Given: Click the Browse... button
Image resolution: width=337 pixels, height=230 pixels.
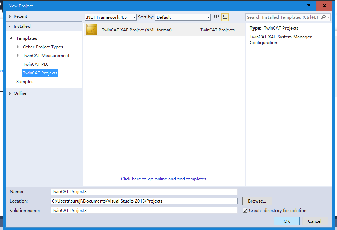Looking at the screenshot, I should [x=257, y=201].
